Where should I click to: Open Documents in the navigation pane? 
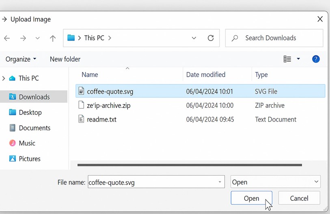(35, 128)
